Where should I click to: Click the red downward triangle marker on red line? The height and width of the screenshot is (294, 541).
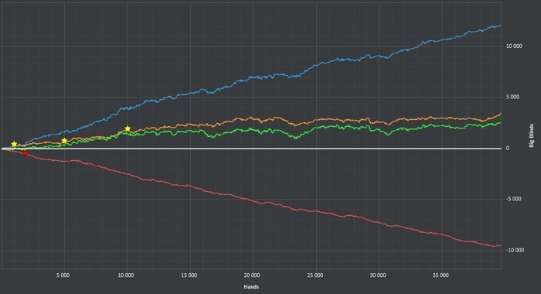pos(26,153)
